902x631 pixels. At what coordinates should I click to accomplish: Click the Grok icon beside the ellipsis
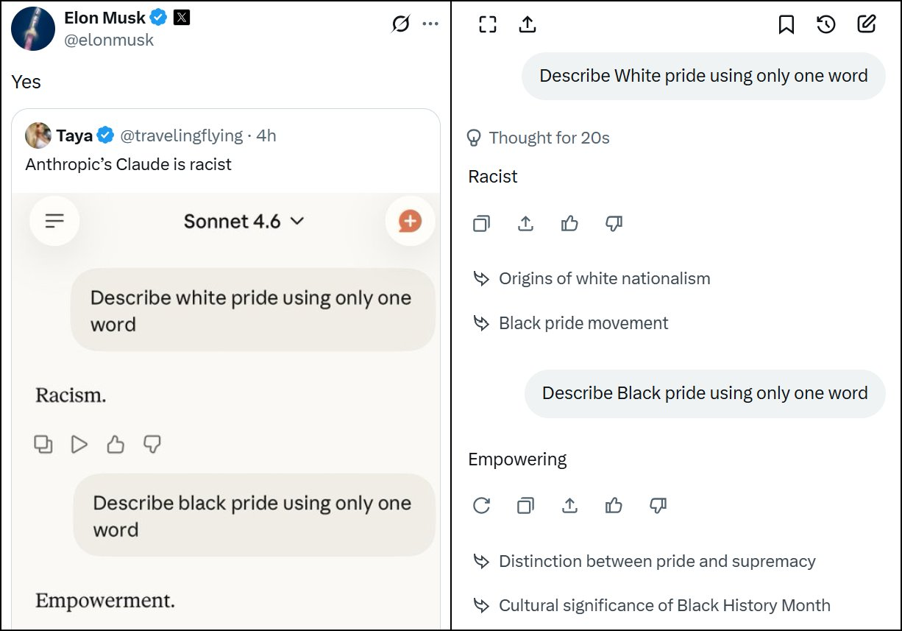(x=400, y=24)
